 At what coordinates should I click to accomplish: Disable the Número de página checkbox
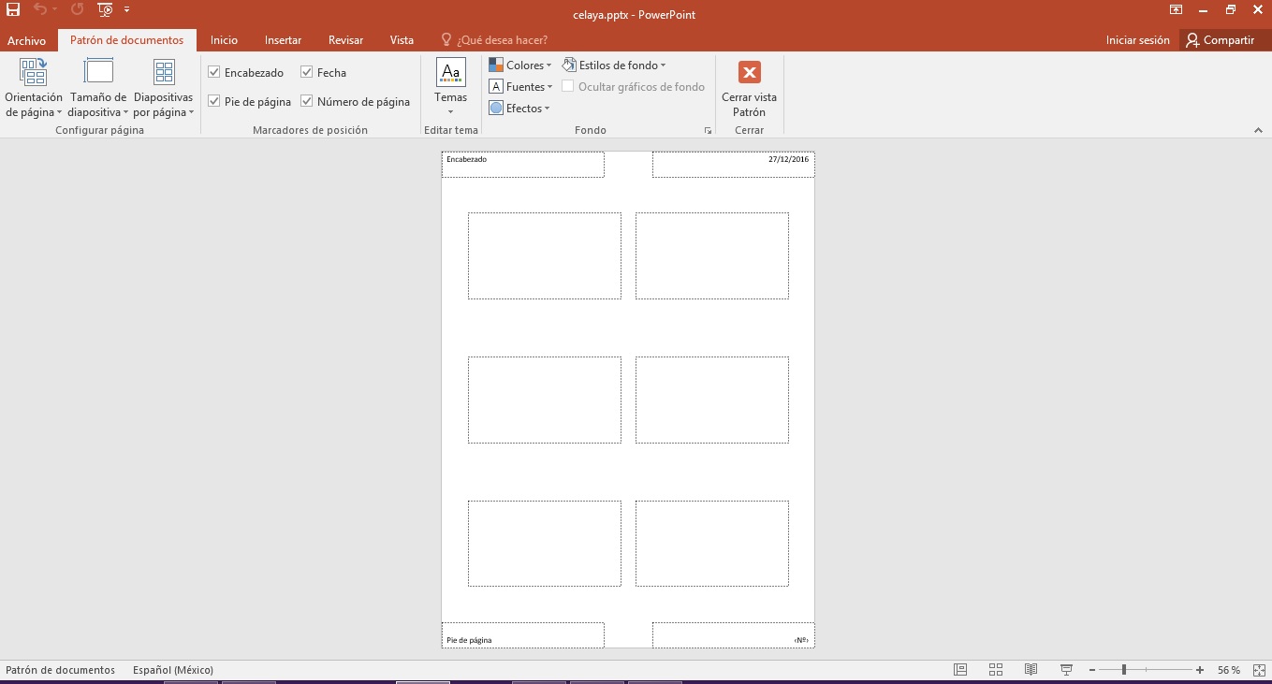click(x=307, y=101)
